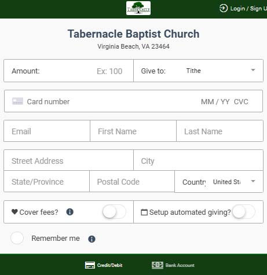Expand the Country United States dropdown
Screen dimensions: 267x275
pyautogui.click(x=219, y=182)
